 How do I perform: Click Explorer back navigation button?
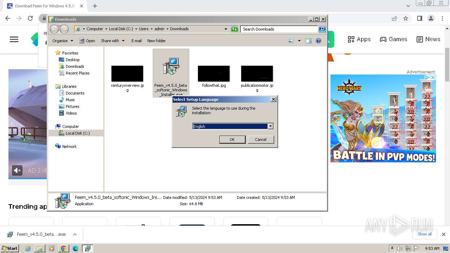54,29
